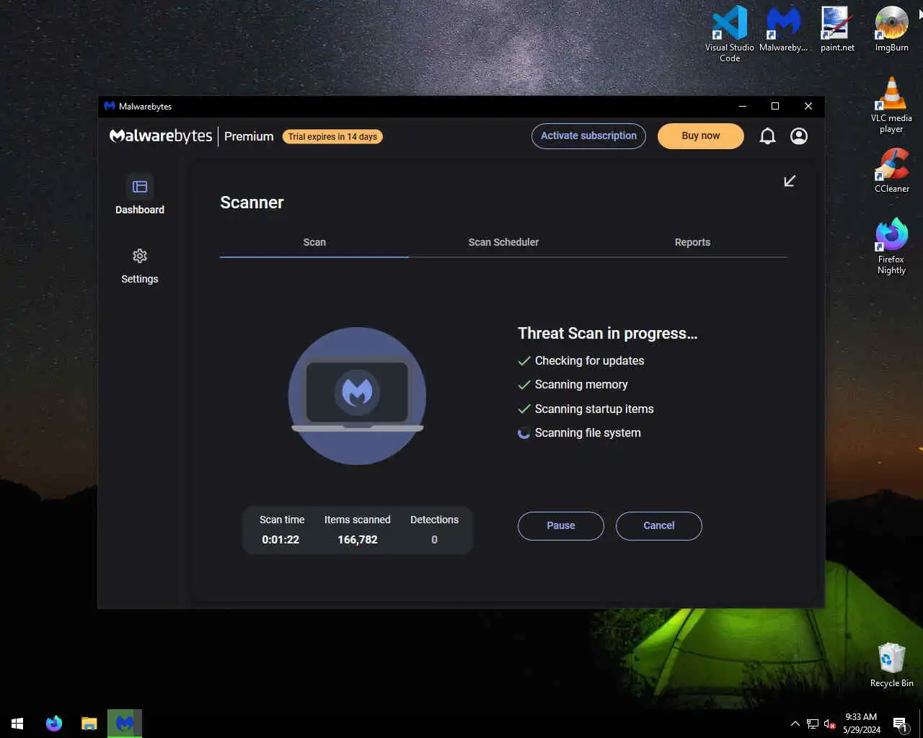Click Activate subscription button
The width and height of the screenshot is (923, 738).
588,135
